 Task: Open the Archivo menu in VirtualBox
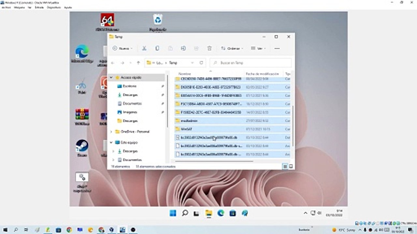pos(6,7)
